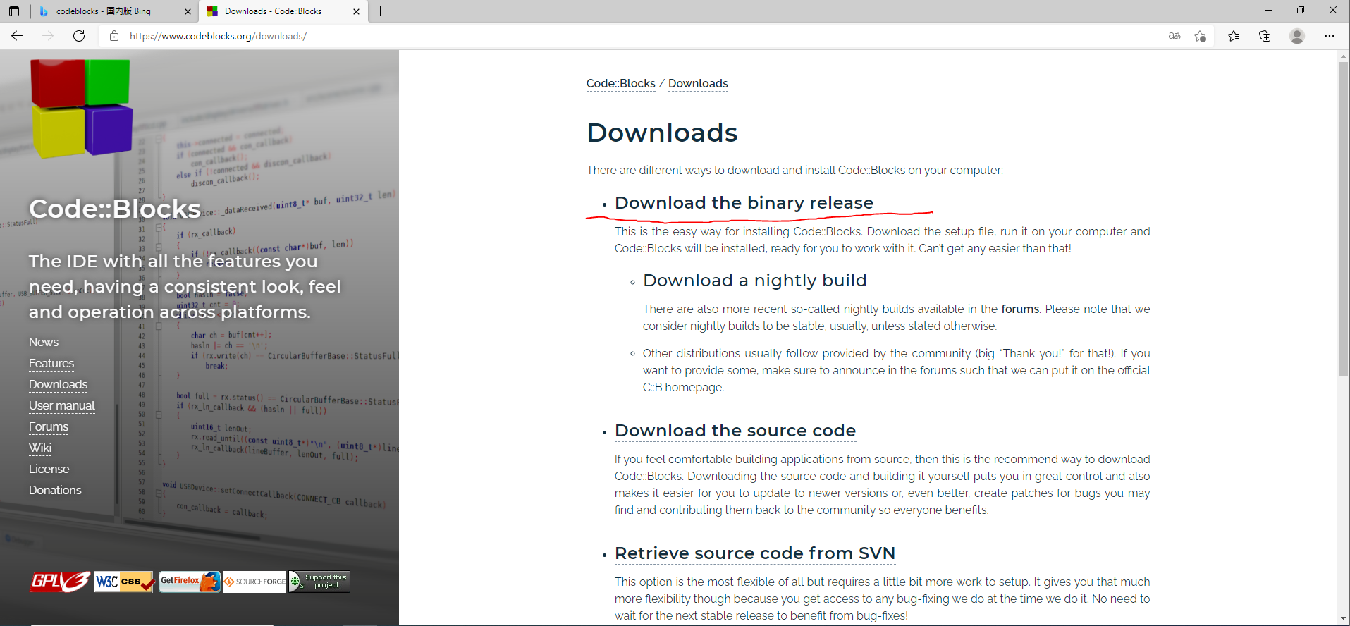Image resolution: width=1350 pixels, height=626 pixels.
Task: Open Retrieve source code from SVN link
Action: click(755, 553)
